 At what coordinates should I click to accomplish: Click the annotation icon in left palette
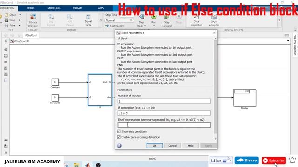(6, 68)
